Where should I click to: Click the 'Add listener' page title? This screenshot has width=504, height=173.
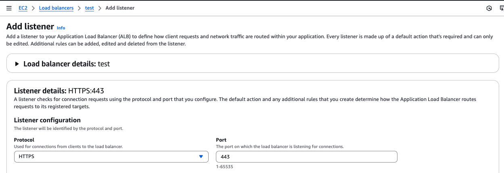coord(30,27)
